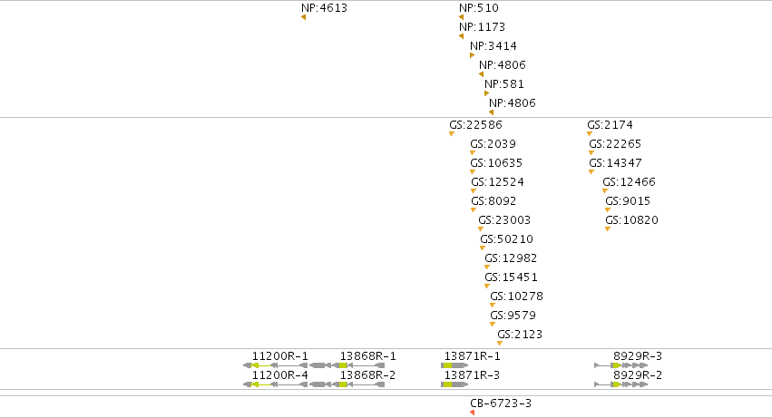772x418 pixels.
Task: Select the 11200R-1 transcript model
Action: (x=276, y=365)
